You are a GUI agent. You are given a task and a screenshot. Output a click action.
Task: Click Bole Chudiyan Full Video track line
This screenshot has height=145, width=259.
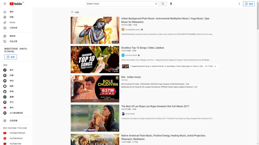click(x=155, y=84)
